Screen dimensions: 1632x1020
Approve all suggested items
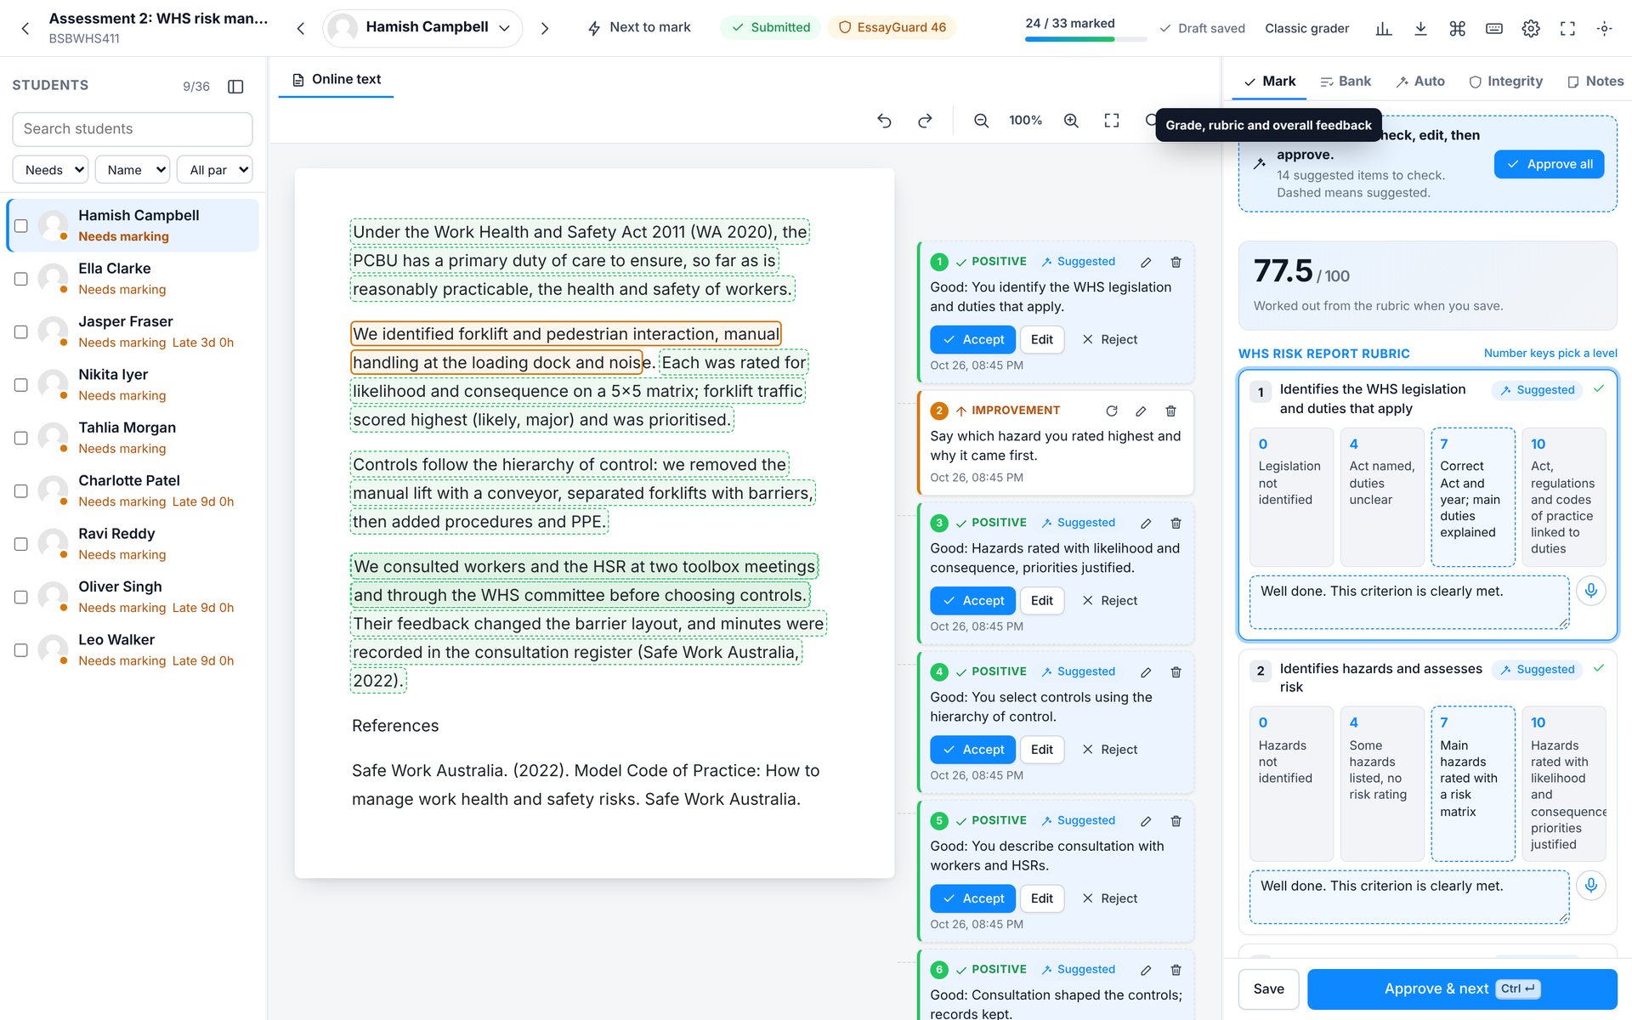point(1549,164)
